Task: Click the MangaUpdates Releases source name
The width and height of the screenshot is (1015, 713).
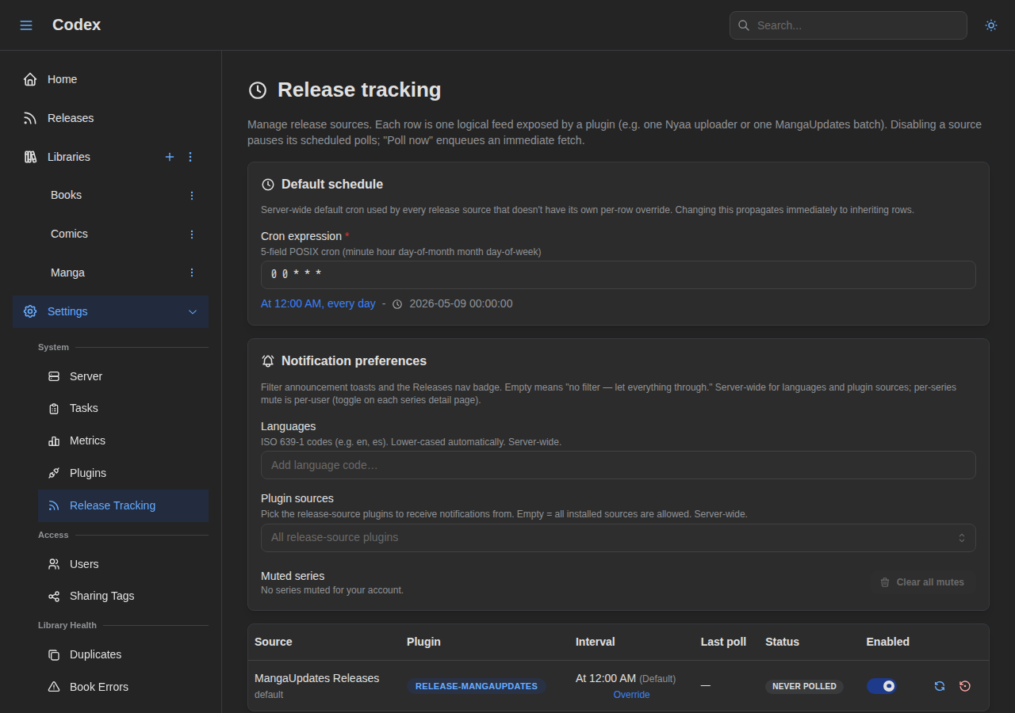Action: click(317, 678)
